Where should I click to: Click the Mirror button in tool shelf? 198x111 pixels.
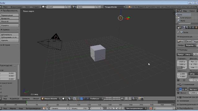(10, 25)
